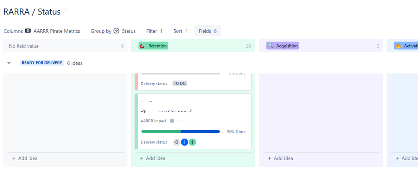The image size is (418, 171).
Task: Click the RARRA / Status page title
Action: pyautogui.click(x=32, y=12)
